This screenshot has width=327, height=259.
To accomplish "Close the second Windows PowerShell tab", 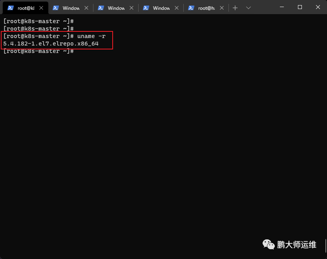I will tap(132, 8).
